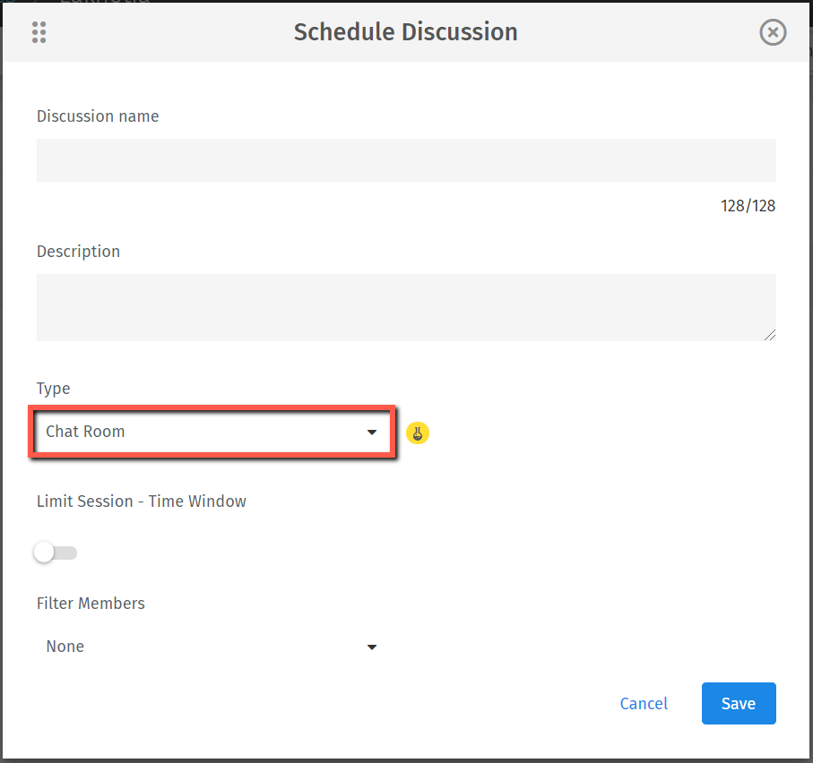Click the Filter Members dropdown arrow

point(372,647)
